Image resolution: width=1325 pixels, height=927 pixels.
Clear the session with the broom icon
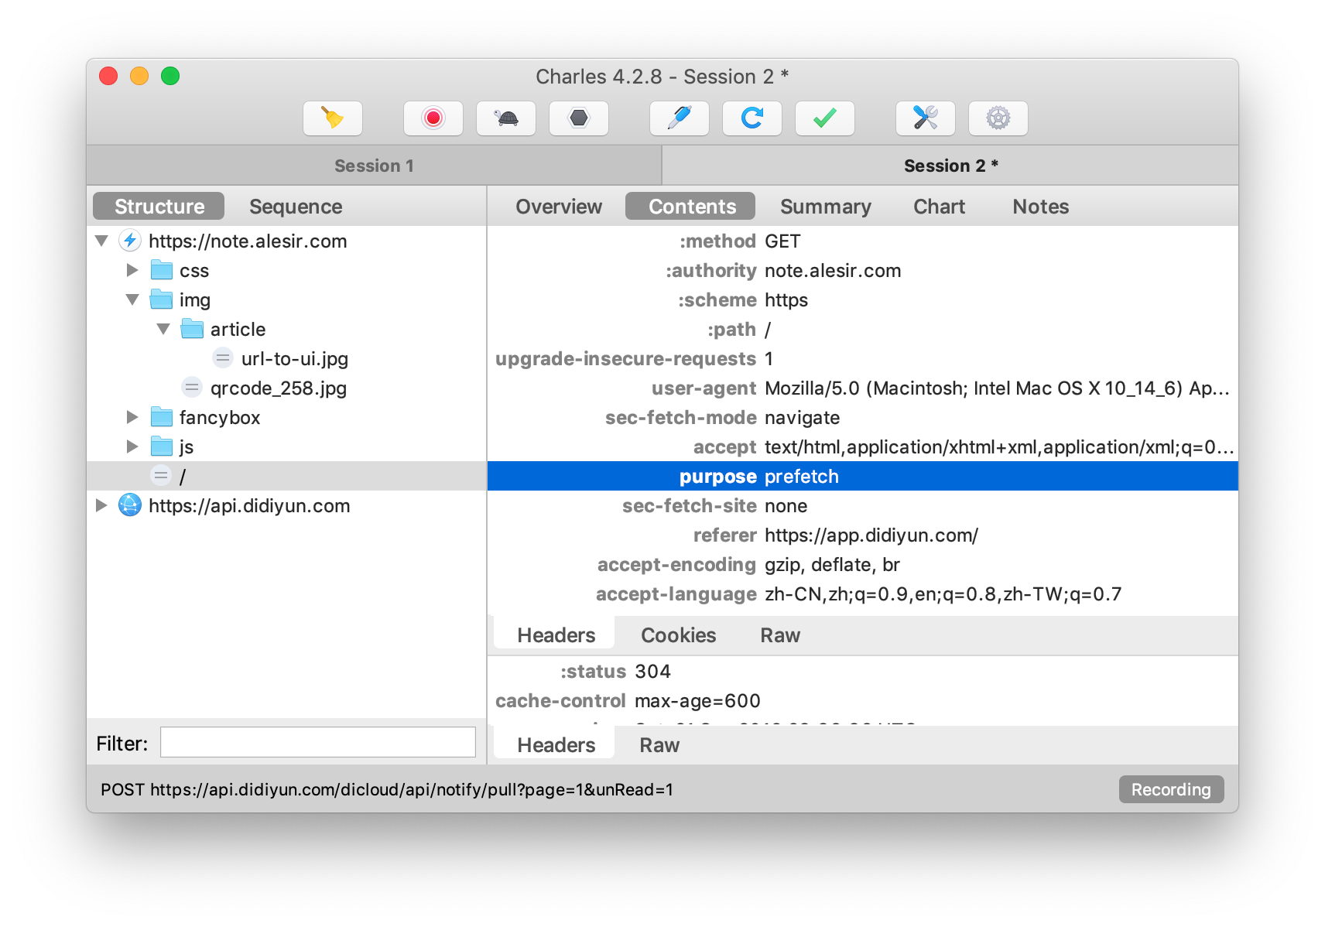tap(333, 118)
